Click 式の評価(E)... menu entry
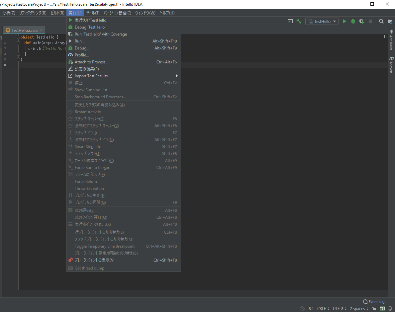This screenshot has width=395, height=312. coord(124,210)
